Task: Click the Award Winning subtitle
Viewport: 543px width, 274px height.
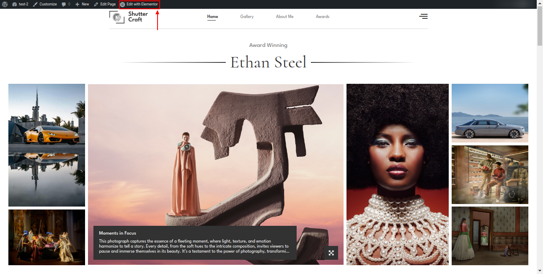Action: pyautogui.click(x=268, y=45)
